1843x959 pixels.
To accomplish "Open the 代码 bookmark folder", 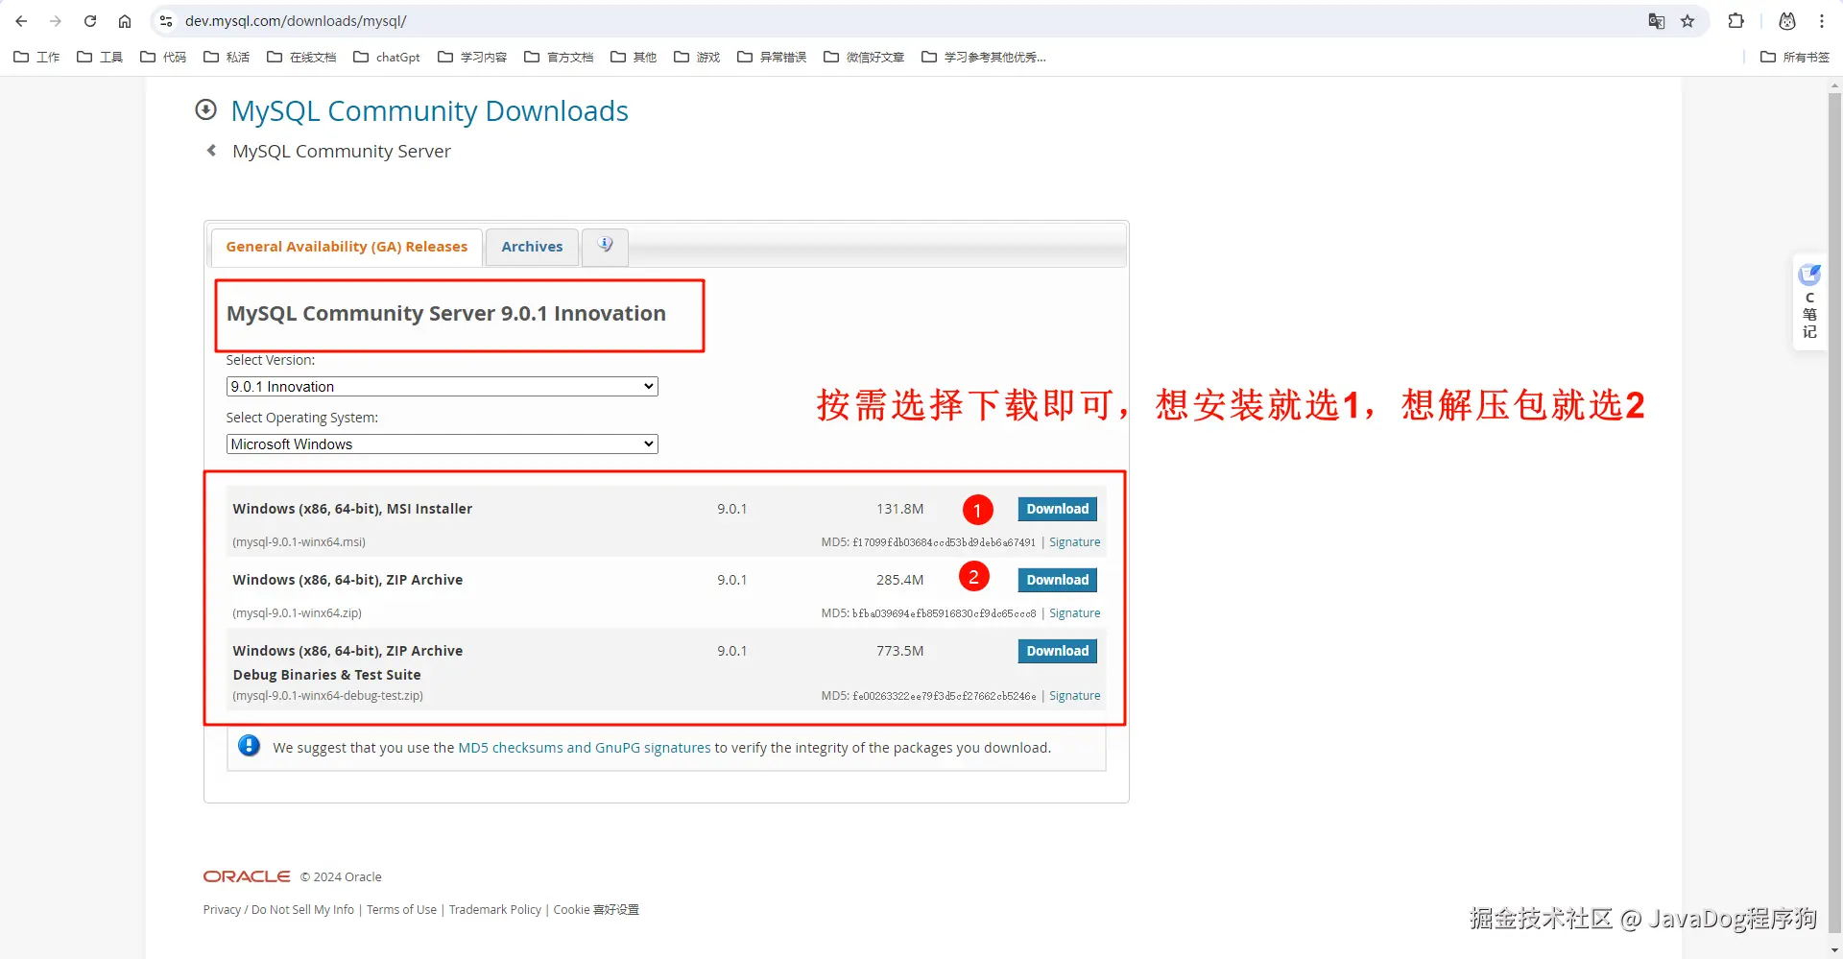I will (163, 58).
